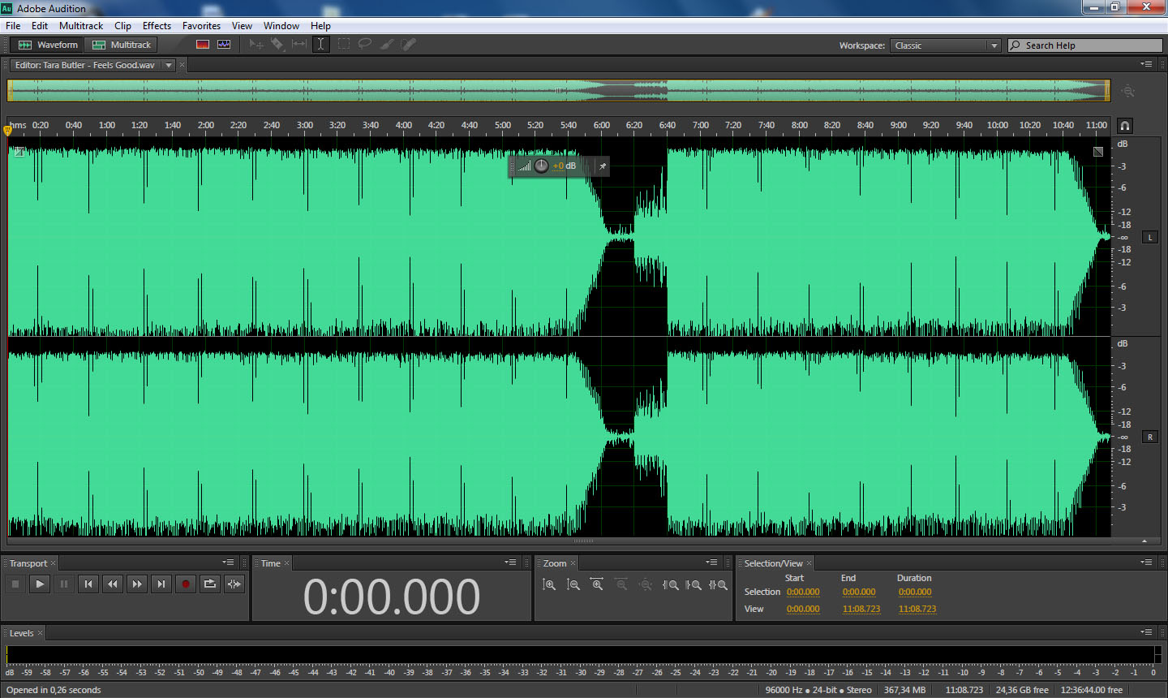The image size is (1168, 698).
Task: Click the Selection Start time value
Action: click(803, 592)
